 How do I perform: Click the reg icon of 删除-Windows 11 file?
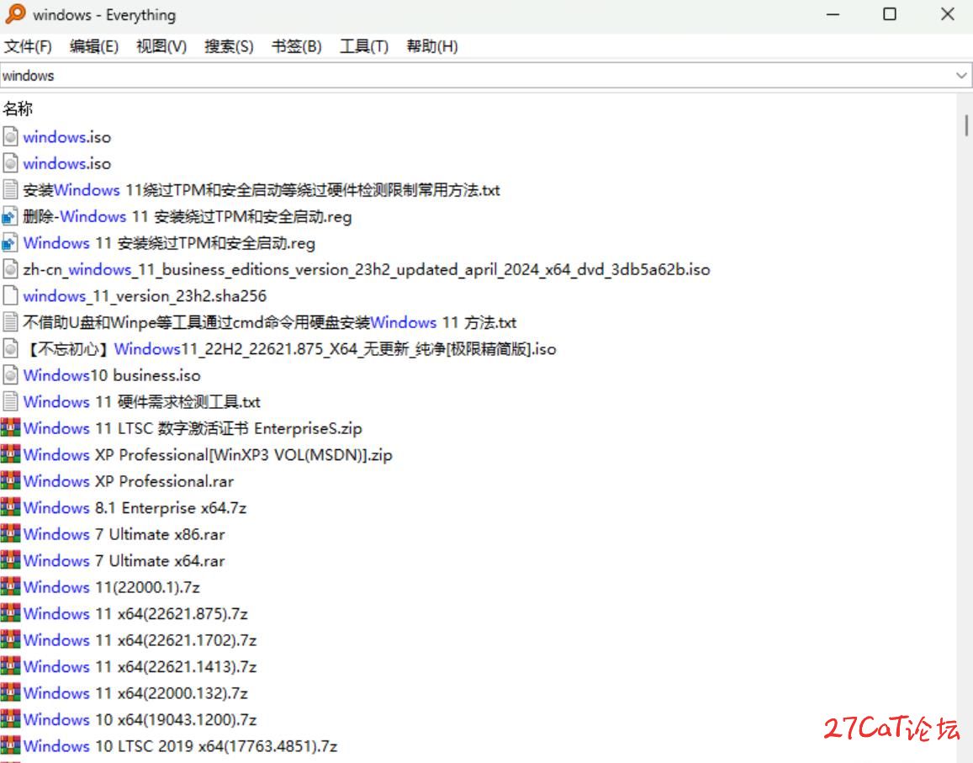click(10, 216)
